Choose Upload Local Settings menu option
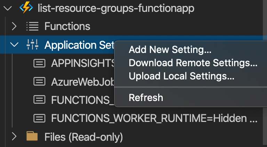Screen dimensions: 267x147 pos(181,76)
